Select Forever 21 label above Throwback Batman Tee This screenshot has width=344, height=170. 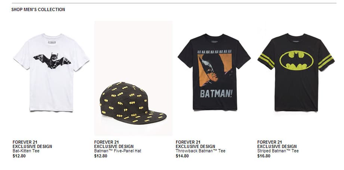point(188,142)
